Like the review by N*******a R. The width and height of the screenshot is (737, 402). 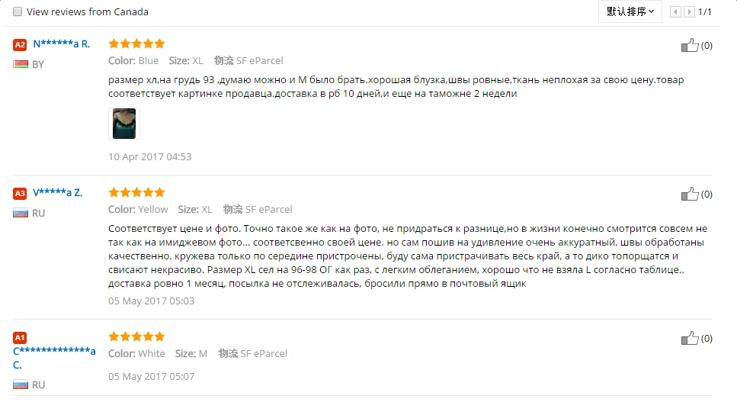(690, 45)
